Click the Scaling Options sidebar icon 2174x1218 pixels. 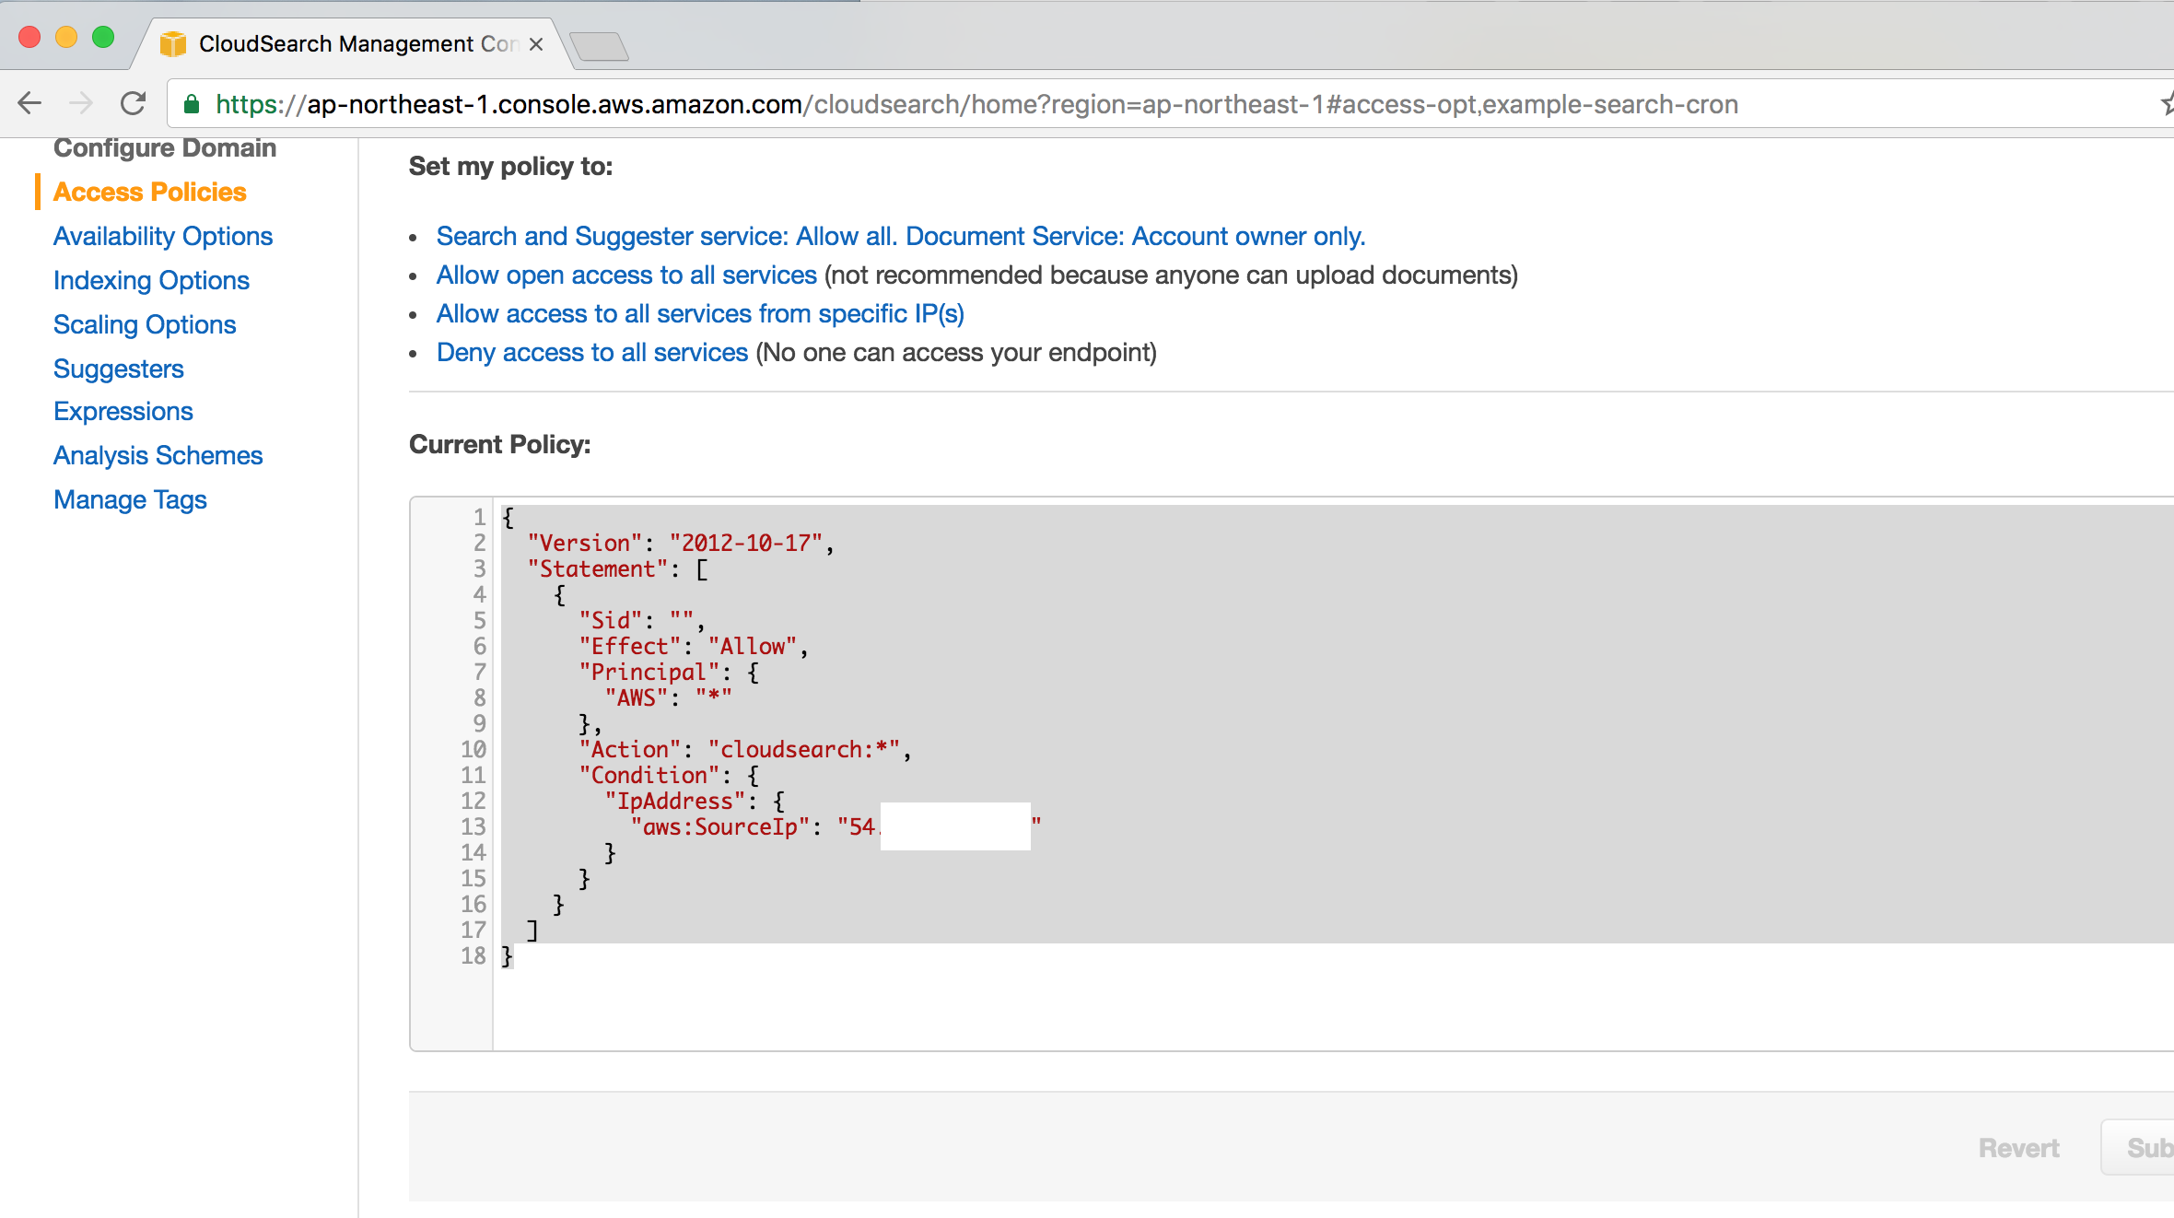tap(144, 324)
